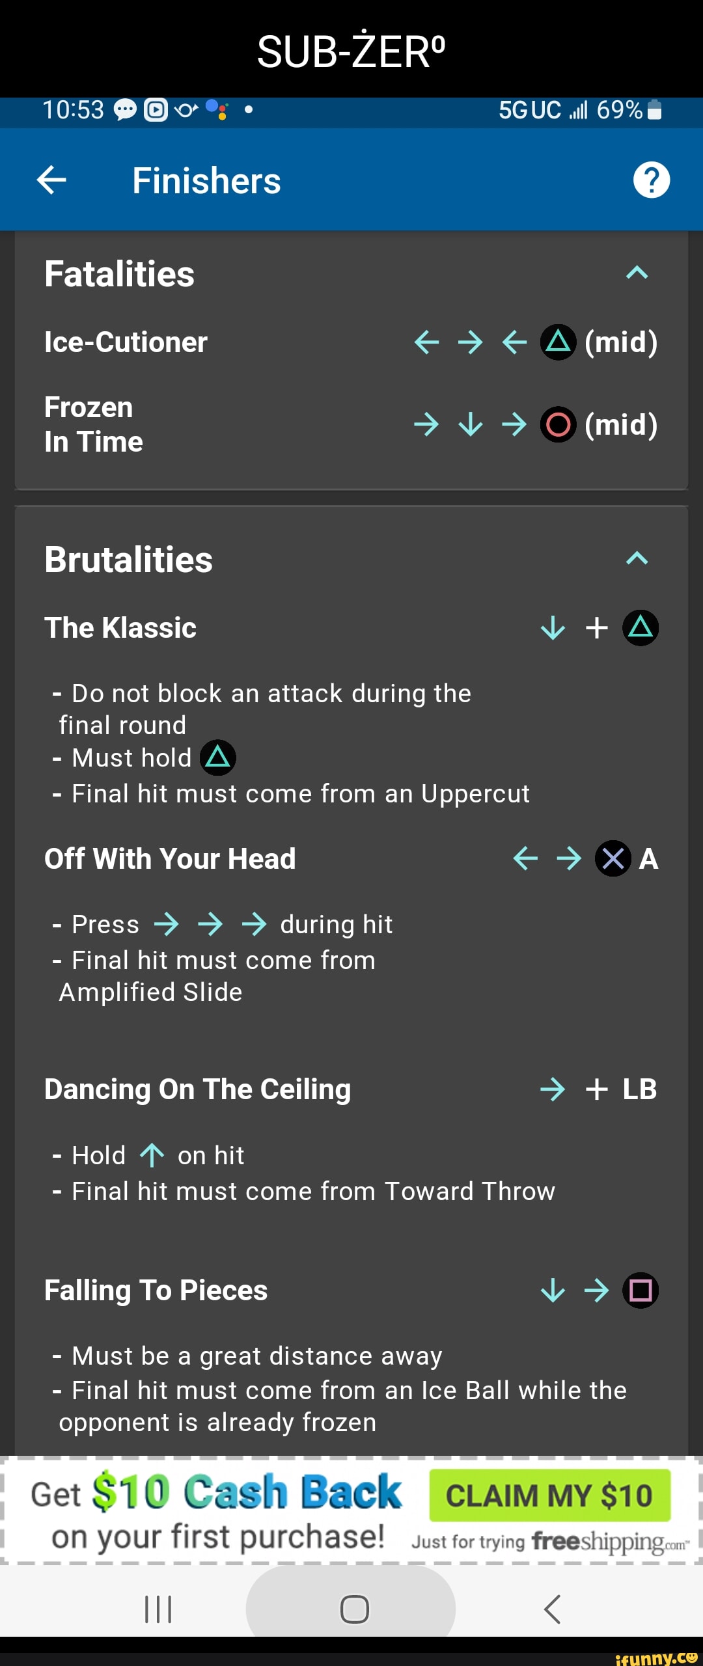Tap the Finishers page title
The width and height of the screenshot is (703, 1666).
[206, 181]
